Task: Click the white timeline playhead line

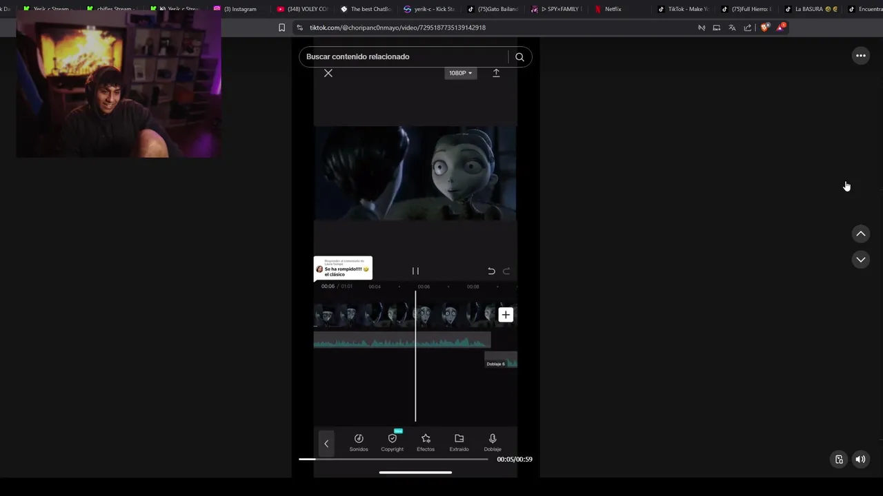Action: (415, 355)
